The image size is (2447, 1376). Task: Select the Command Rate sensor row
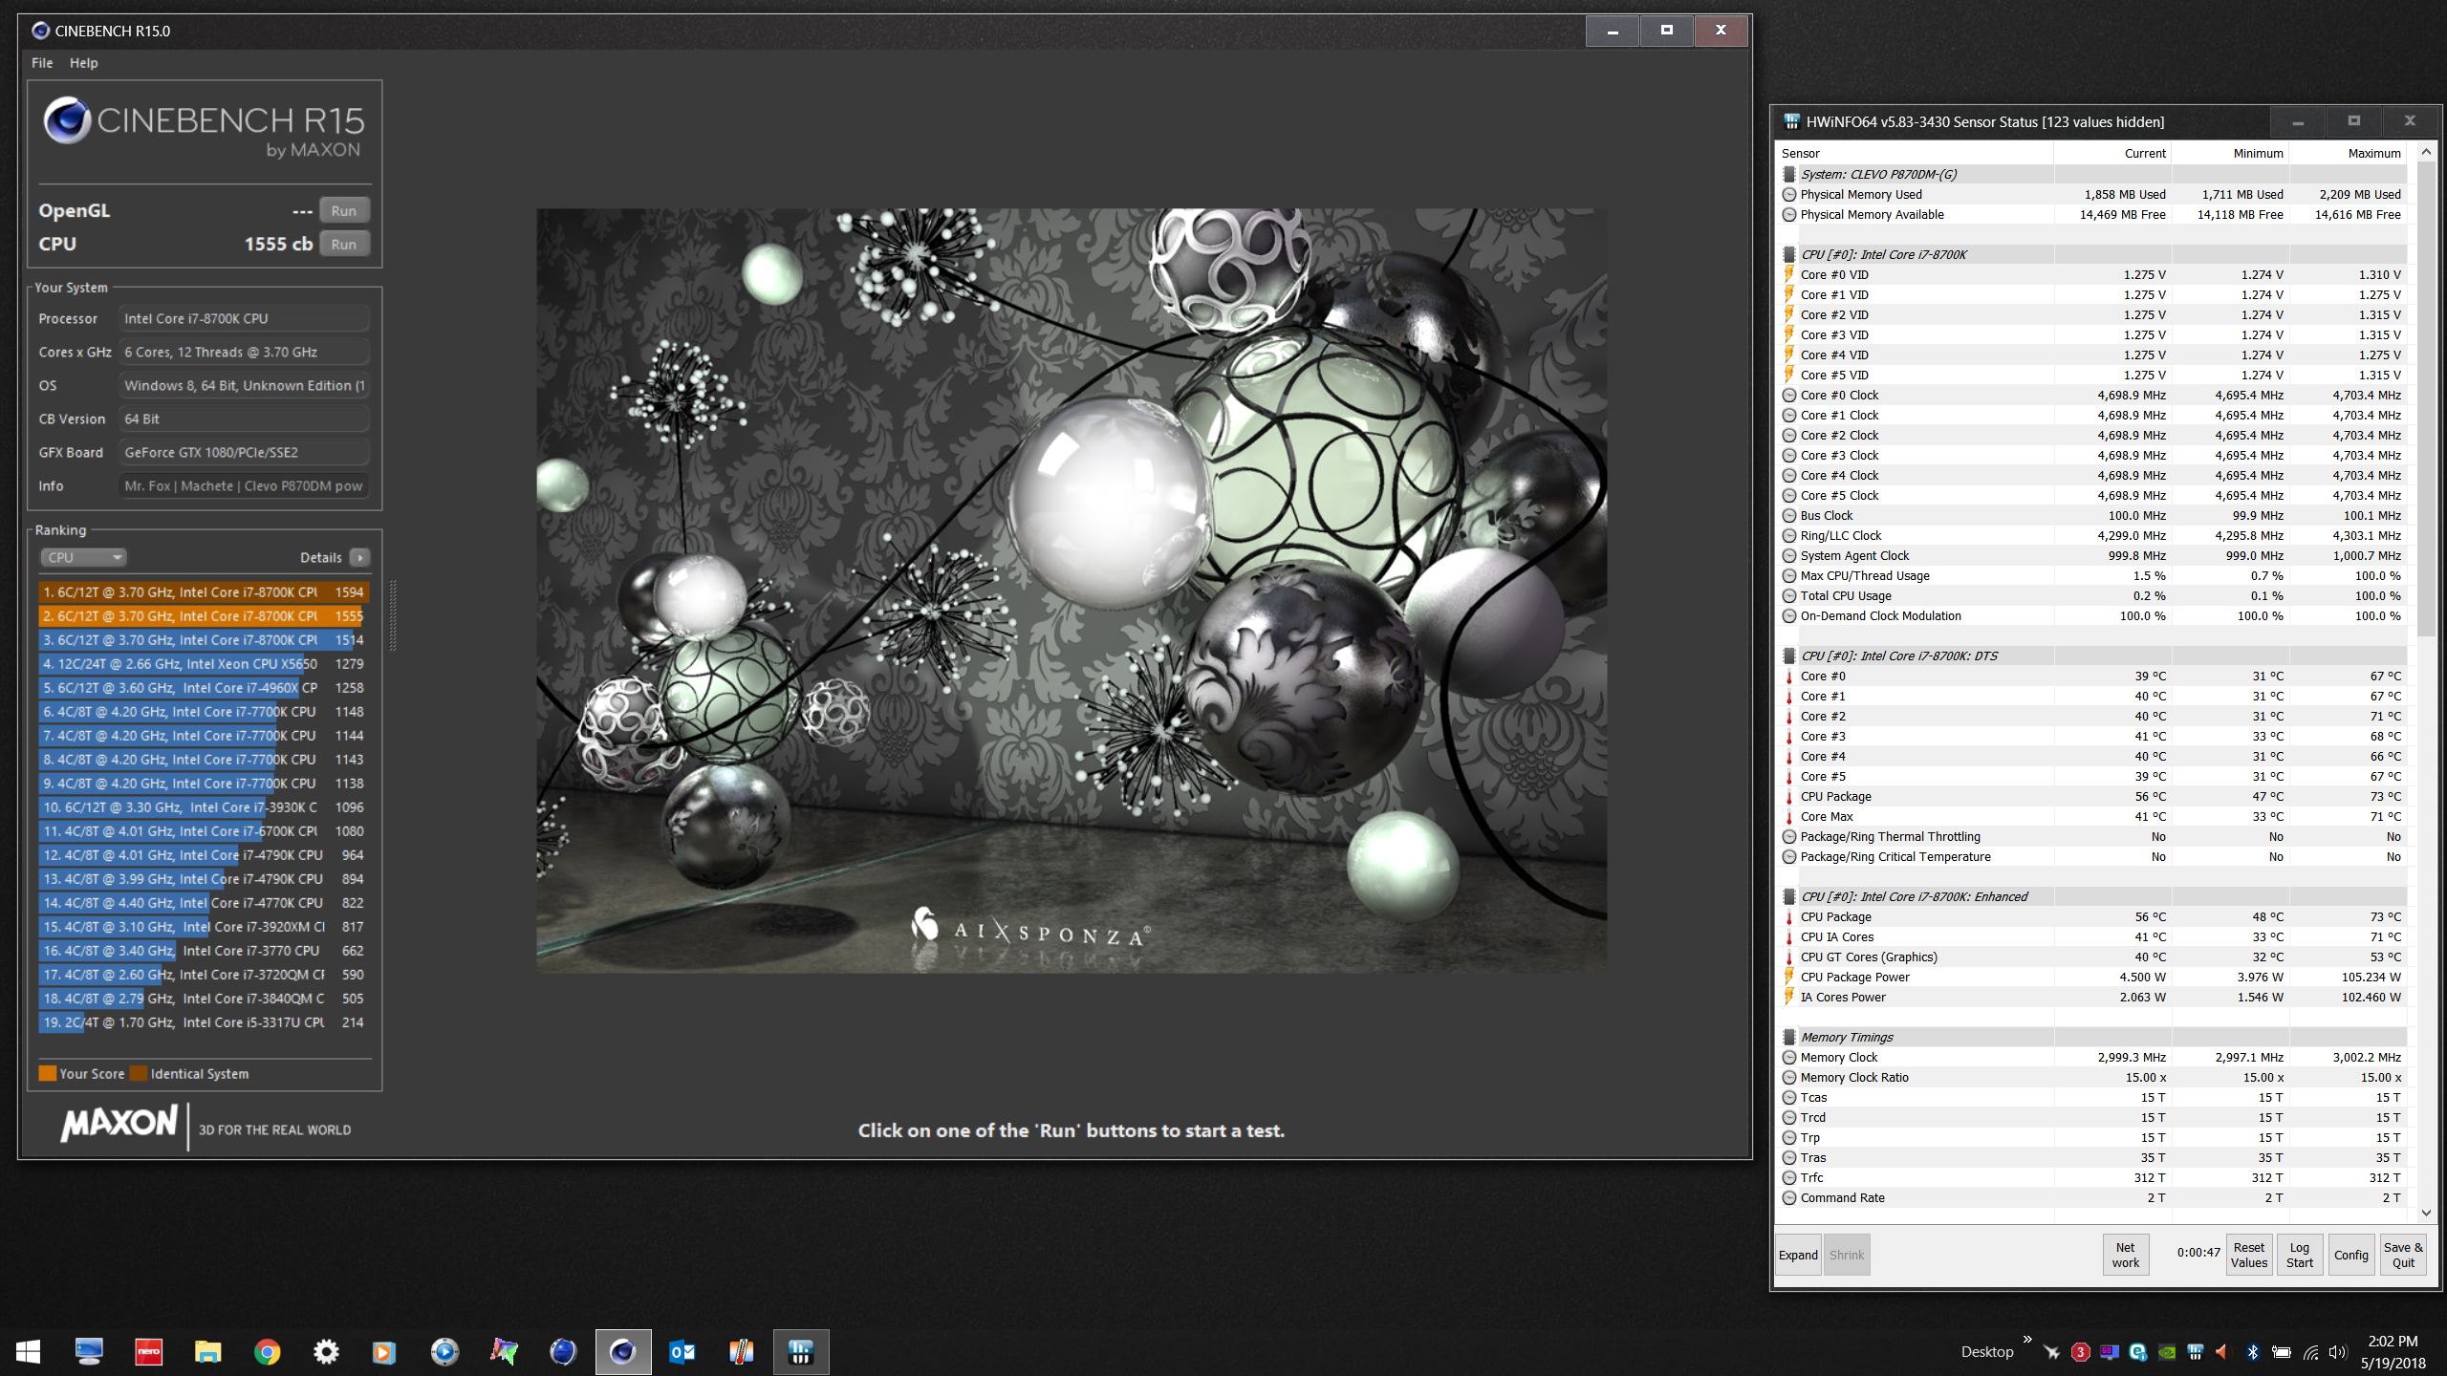coord(2091,1197)
